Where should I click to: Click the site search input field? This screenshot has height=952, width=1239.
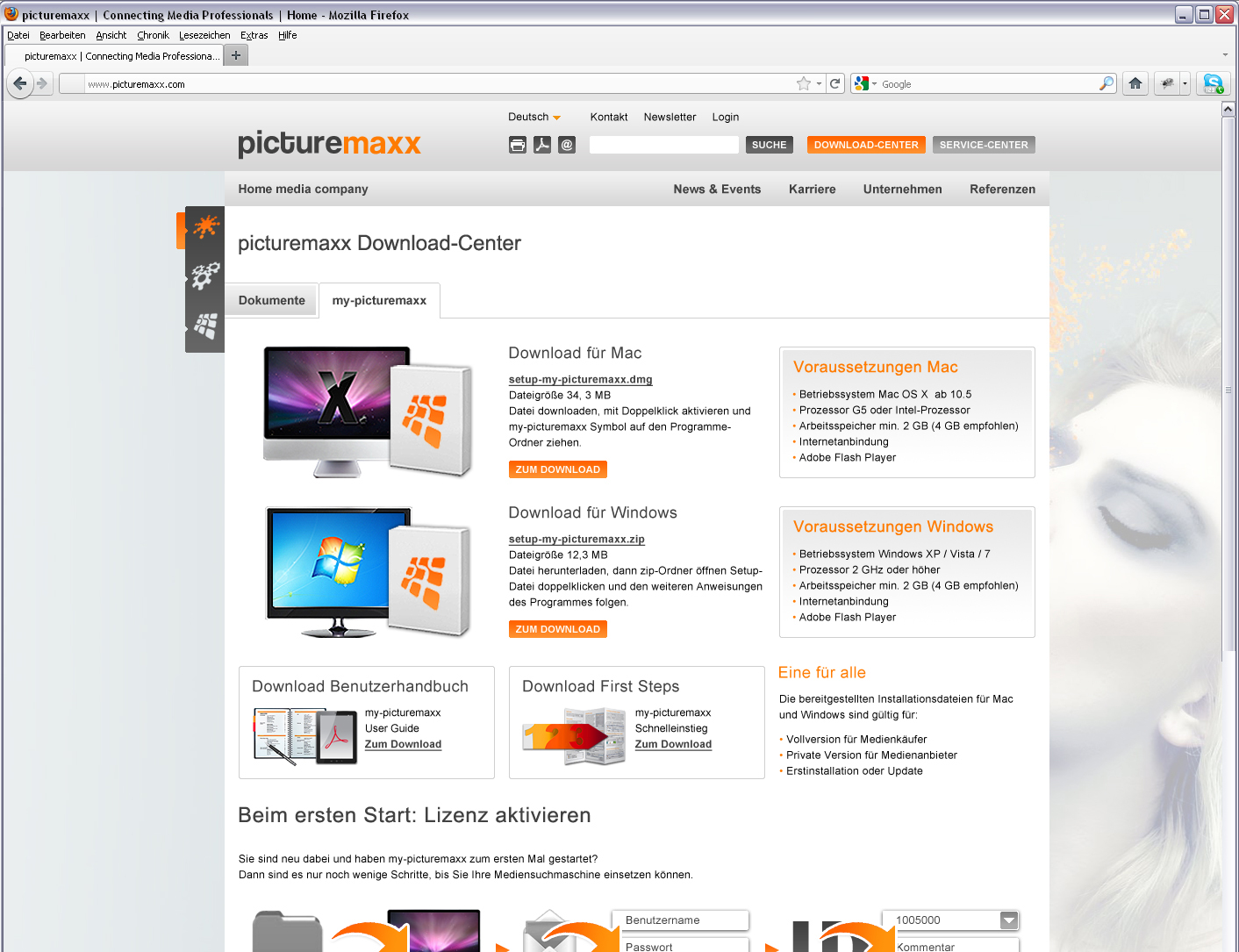tap(664, 145)
